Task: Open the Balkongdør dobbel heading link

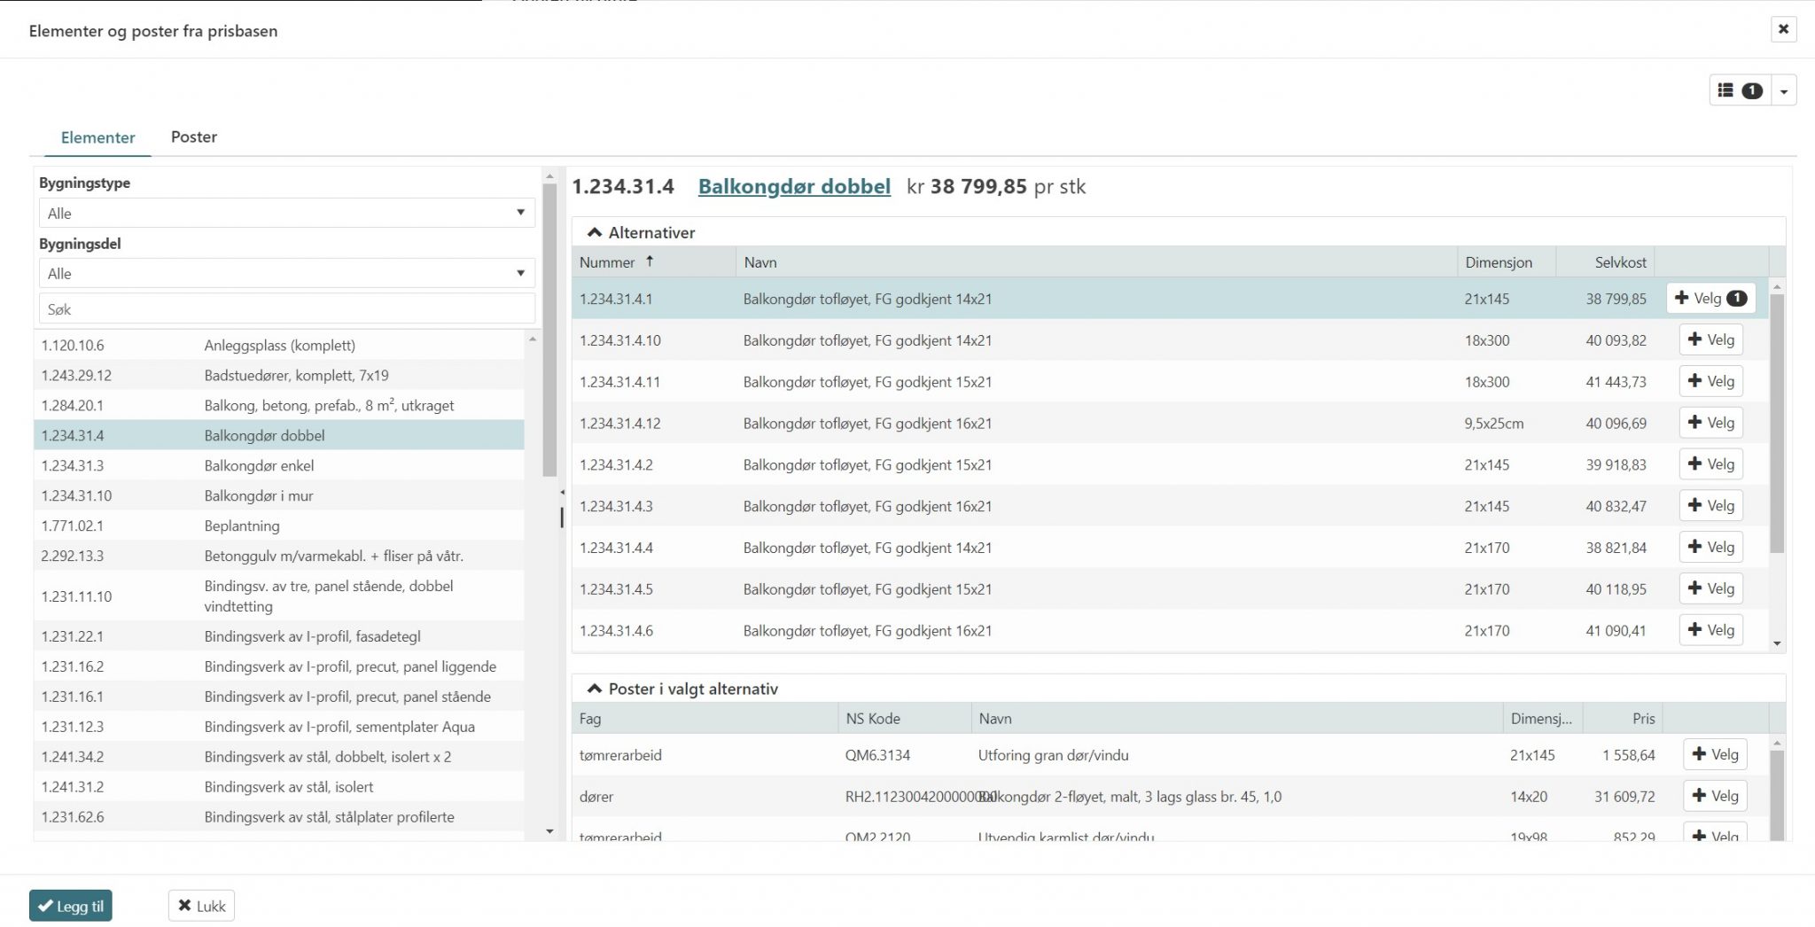Action: click(x=794, y=186)
